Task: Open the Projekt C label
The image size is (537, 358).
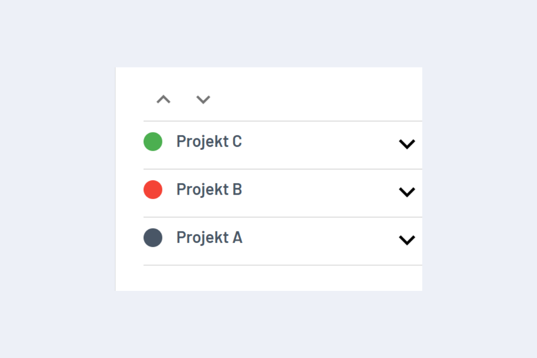Action: [209, 141]
